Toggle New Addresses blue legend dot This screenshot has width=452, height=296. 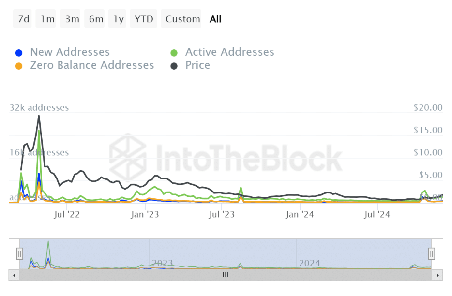[x=19, y=53]
